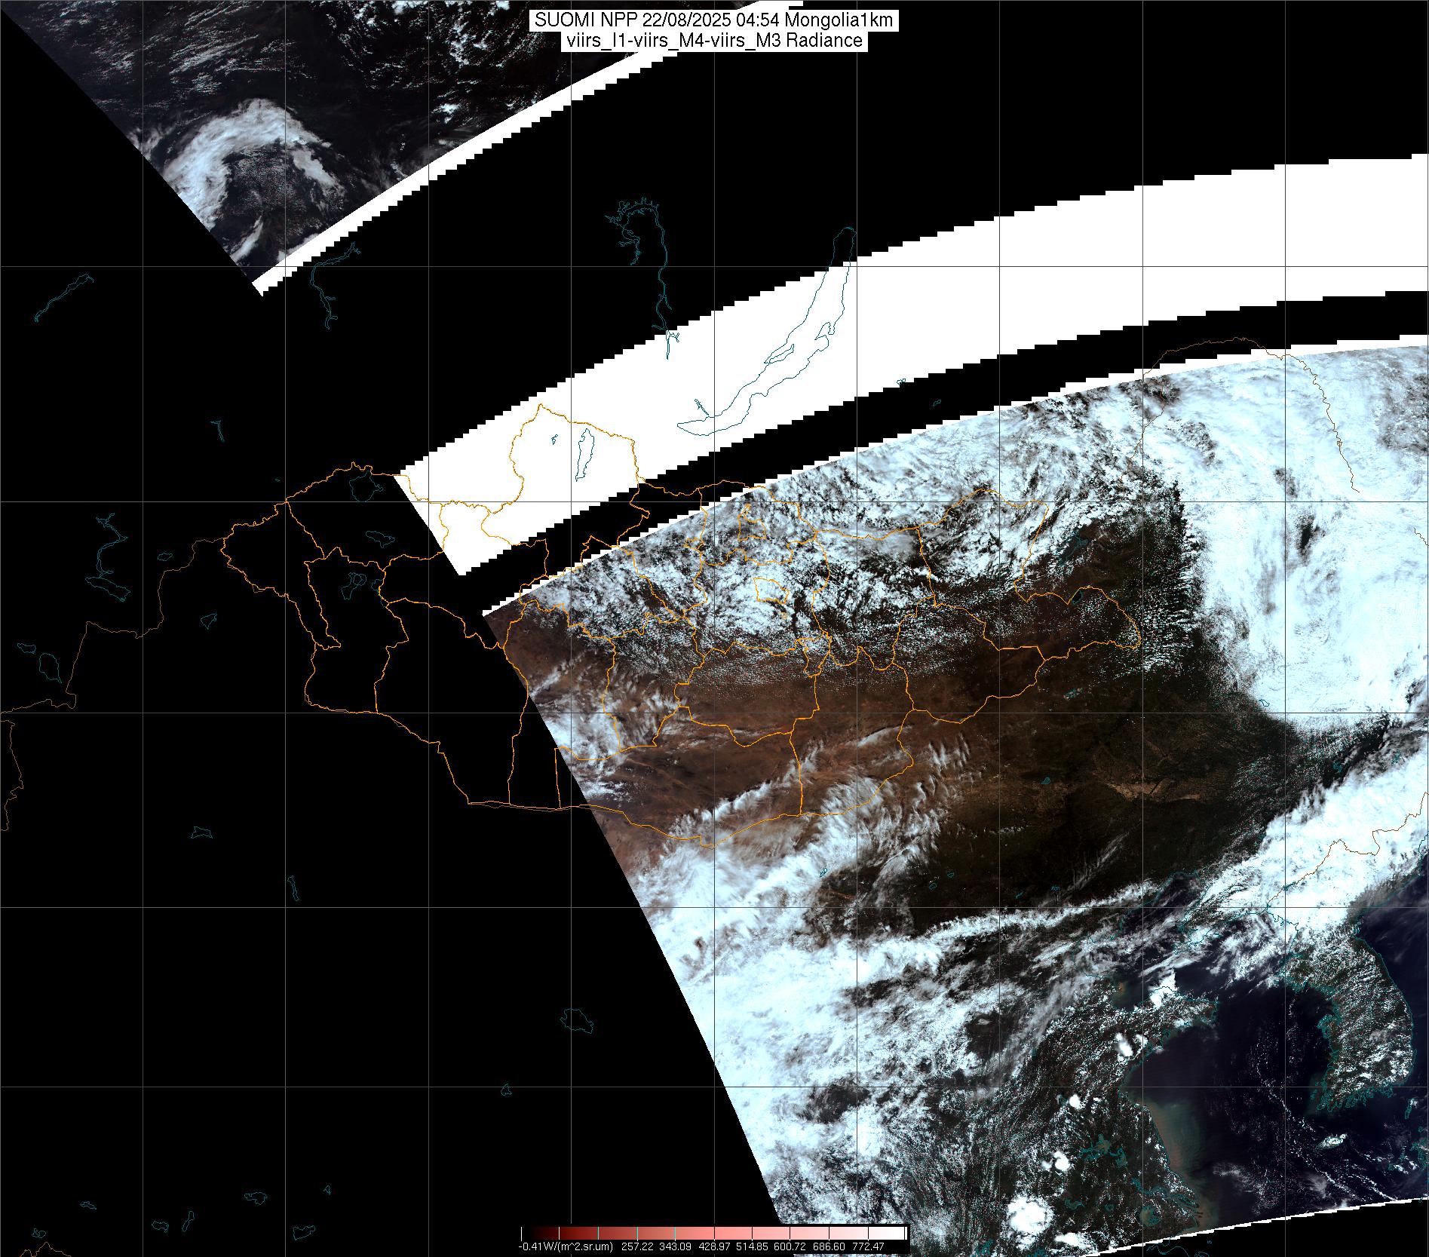The width and height of the screenshot is (1429, 1257).
Task: Click the 257.22 colorbar tick label
Action: tap(636, 1246)
